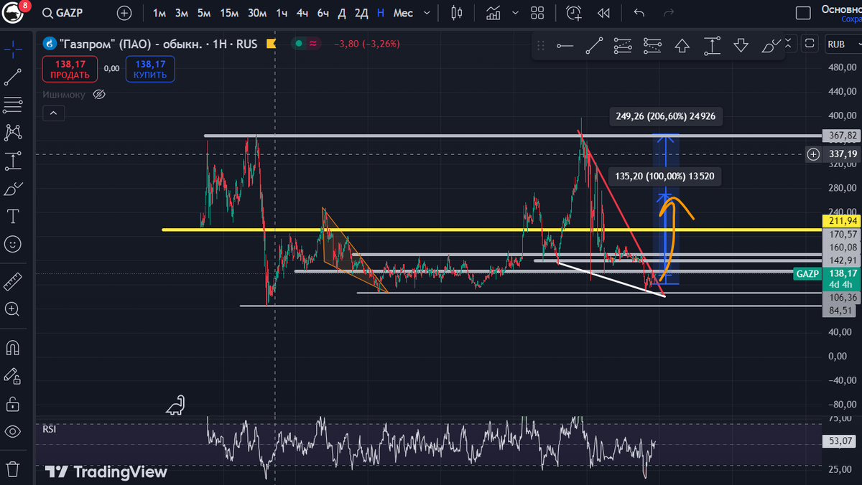Viewport: 862px width, 485px height.
Task: Select horizontal line in favorites toolbar
Action: (565, 46)
